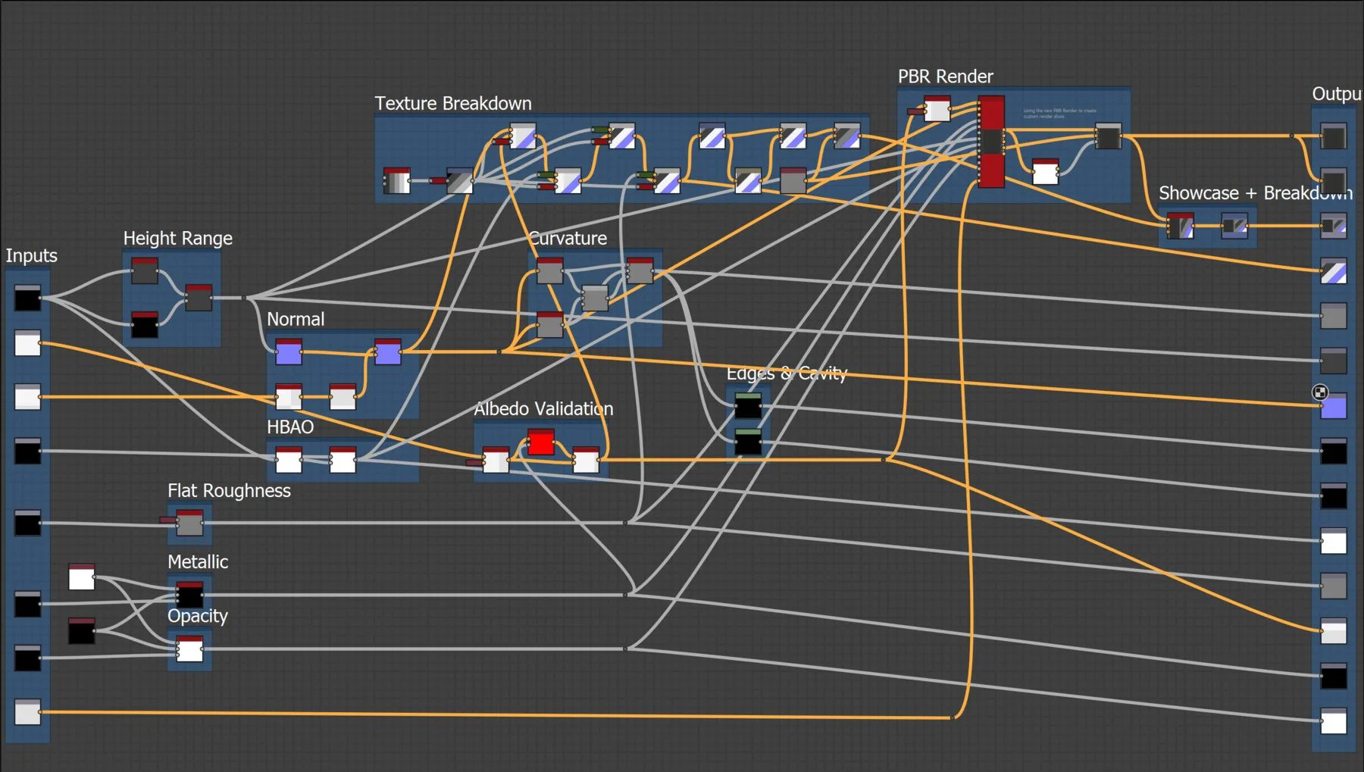Click the PBR Render frame title
This screenshot has width=1364, height=772.
pos(945,77)
